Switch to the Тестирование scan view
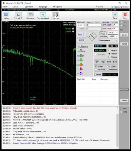 pyautogui.click(x=43, y=16)
